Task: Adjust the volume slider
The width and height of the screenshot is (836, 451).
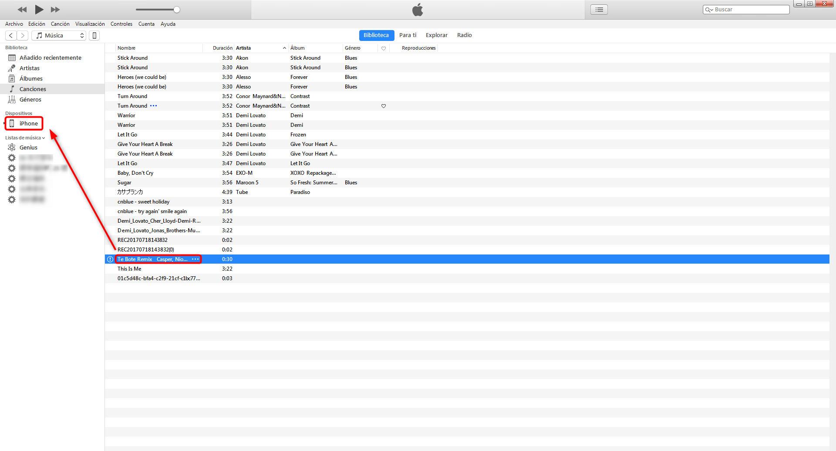Action: click(176, 9)
